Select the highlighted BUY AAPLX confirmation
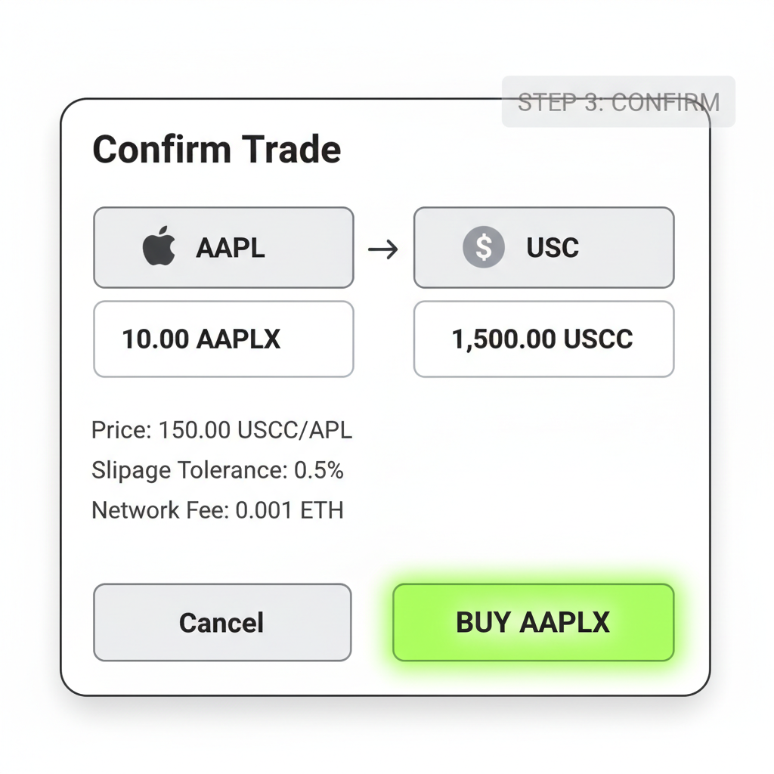This screenshot has height=774, width=774. coord(533,622)
